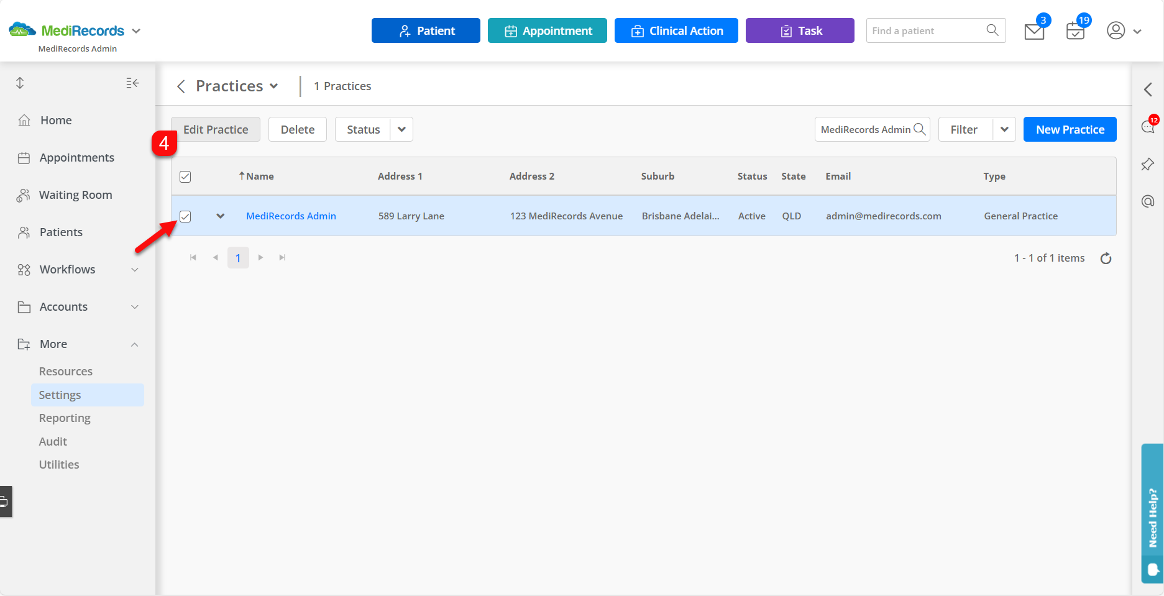The image size is (1164, 596).
Task: Open the Need Help? chat widget
Action: 1152,513
